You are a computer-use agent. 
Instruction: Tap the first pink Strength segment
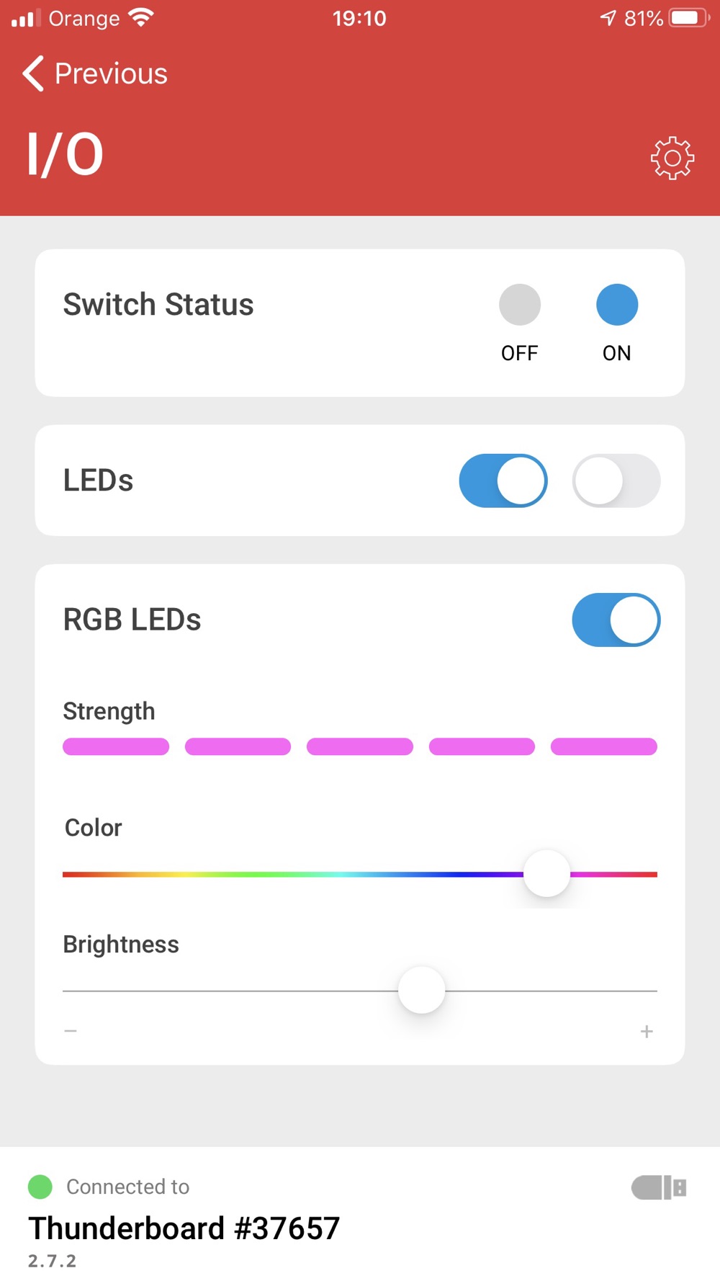116,746
